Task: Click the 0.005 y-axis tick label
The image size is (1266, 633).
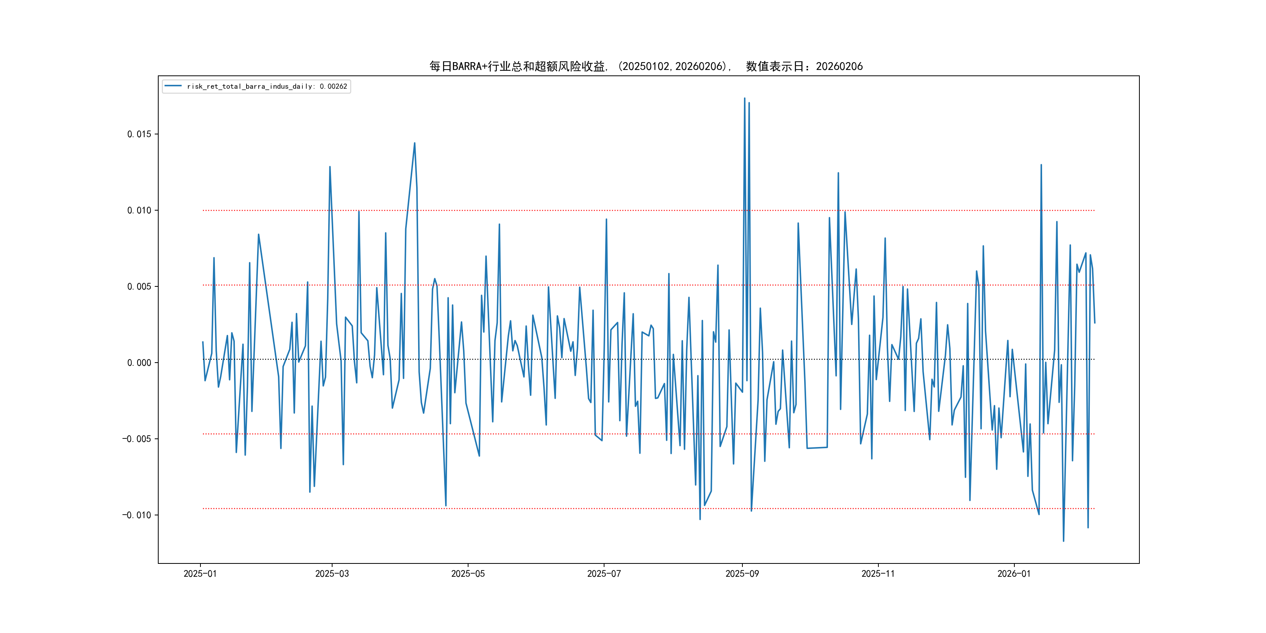Action: pos(139,286)
